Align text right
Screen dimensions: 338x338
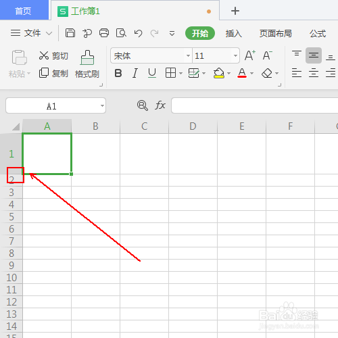[x=331, y=73]
